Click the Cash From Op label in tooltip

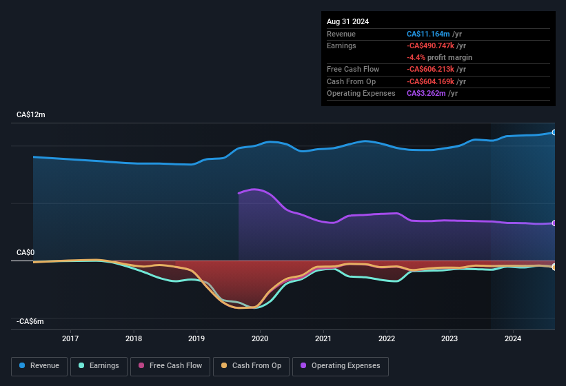pyautogui.click(x=351, y=81)
